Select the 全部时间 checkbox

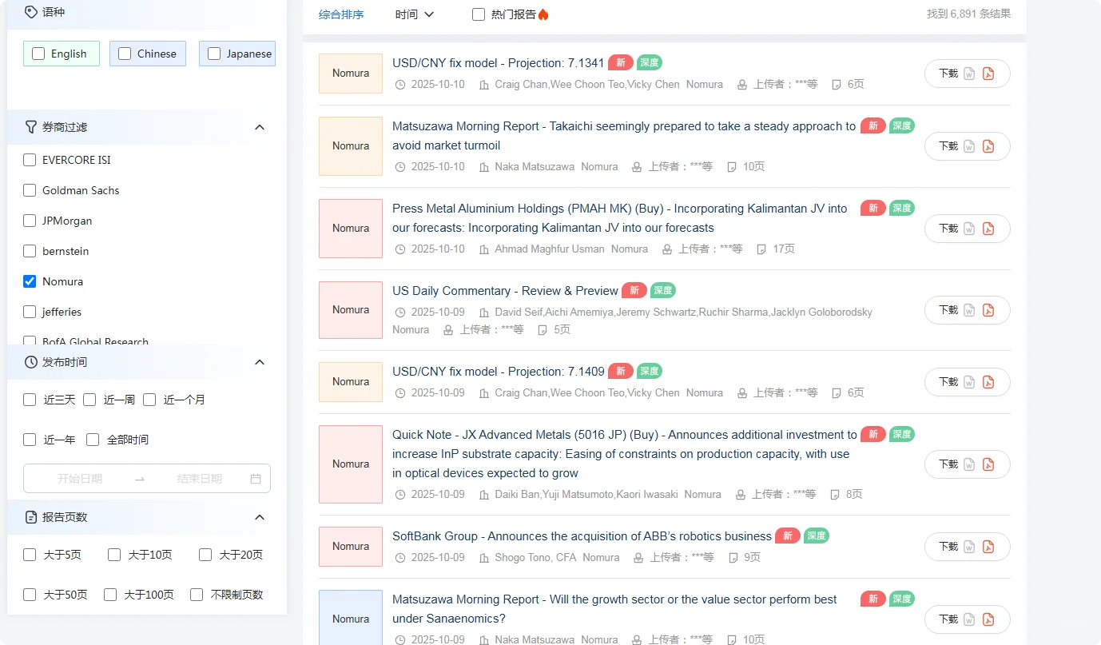[93, 440]
